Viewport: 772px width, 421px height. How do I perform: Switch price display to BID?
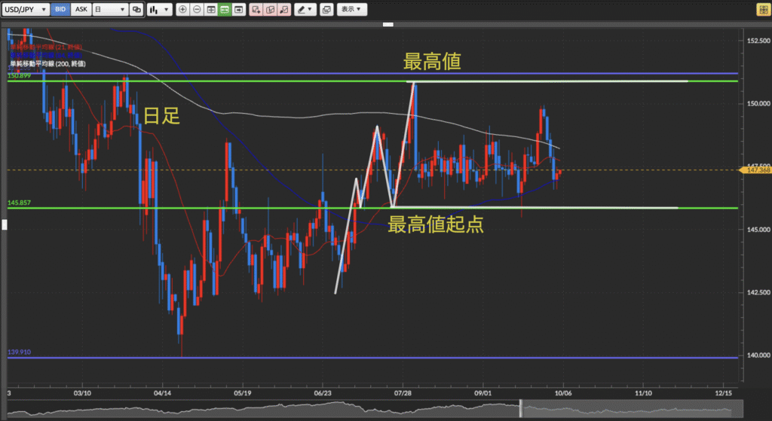click(62, 10)
